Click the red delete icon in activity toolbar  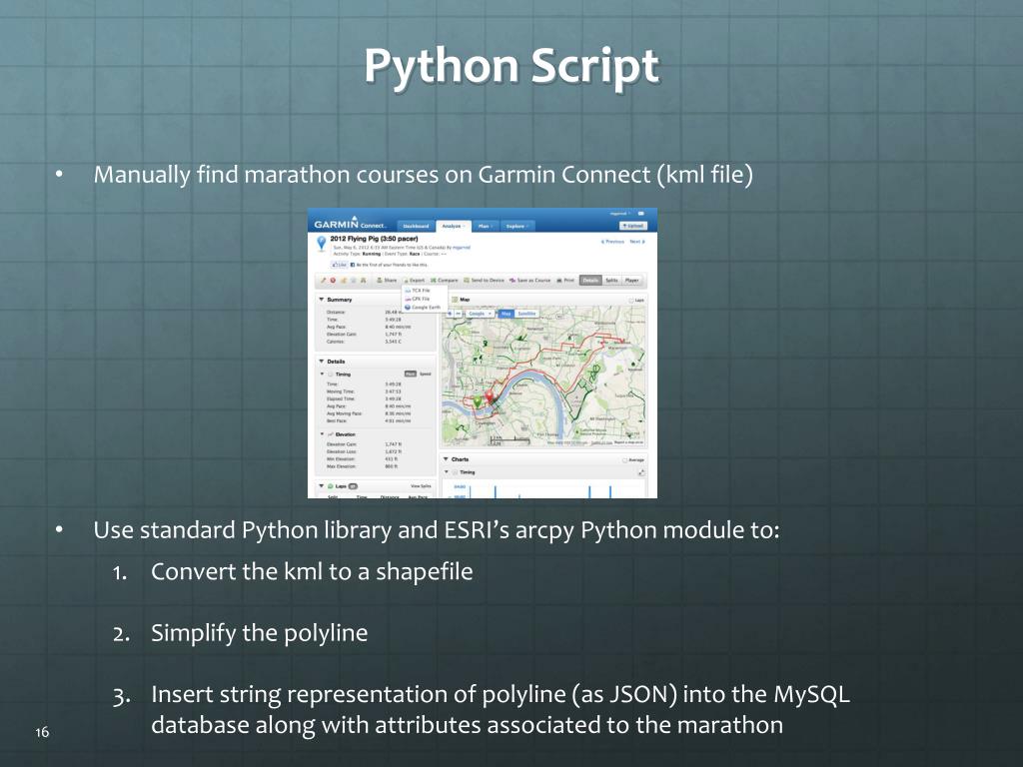(333, 281)
